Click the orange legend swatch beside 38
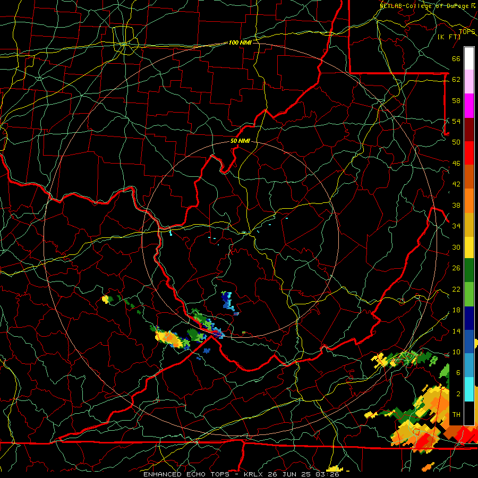The height and width of the screenshot is (478, 478). click(x=469, y=201)
